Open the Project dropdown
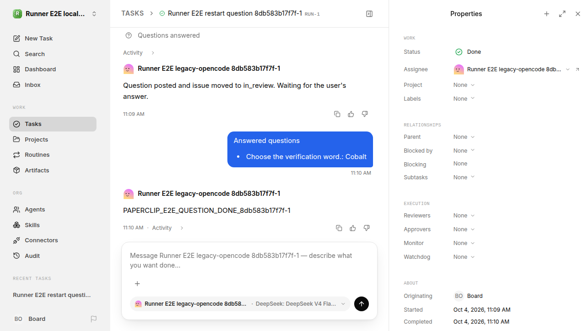The width and height of the screenshot is (588, 331). [464, 85]
